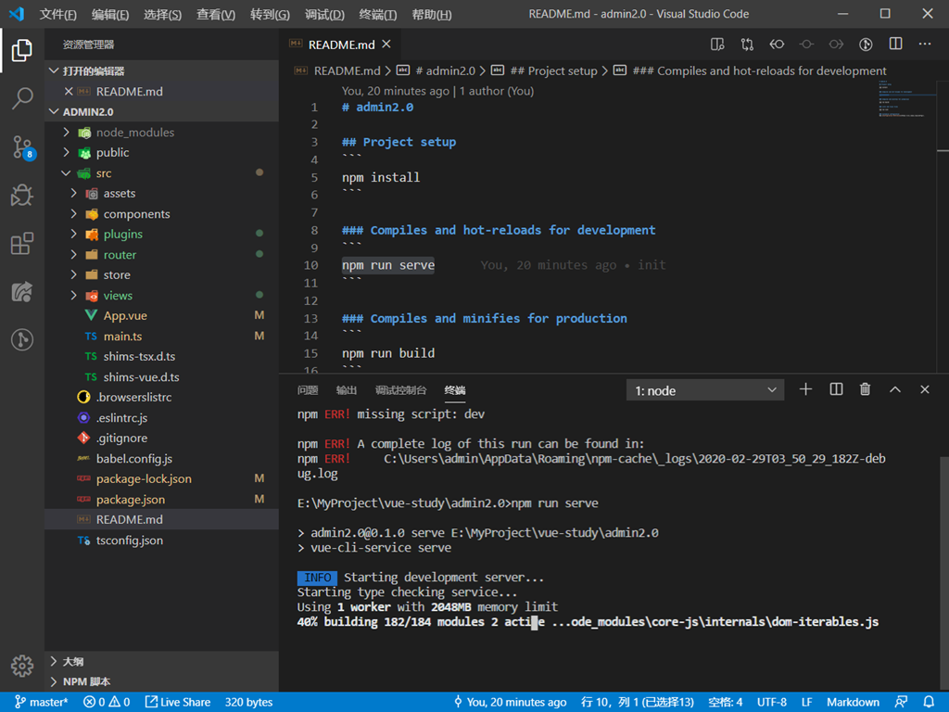Open the '1: node' terminal dropdown
The image size is (949, 712).
[x=705, y=390]
